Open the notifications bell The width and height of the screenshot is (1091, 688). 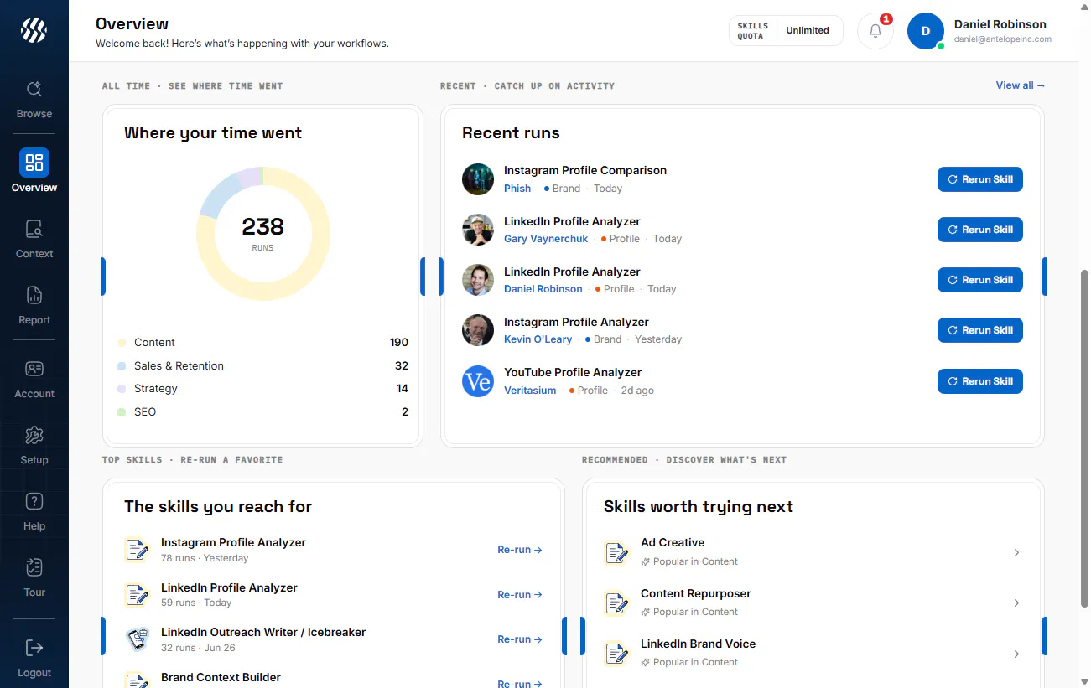point(875,31)
